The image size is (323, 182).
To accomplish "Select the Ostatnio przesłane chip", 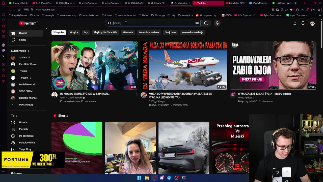I will pyautogui.click(x=149, y=32).
